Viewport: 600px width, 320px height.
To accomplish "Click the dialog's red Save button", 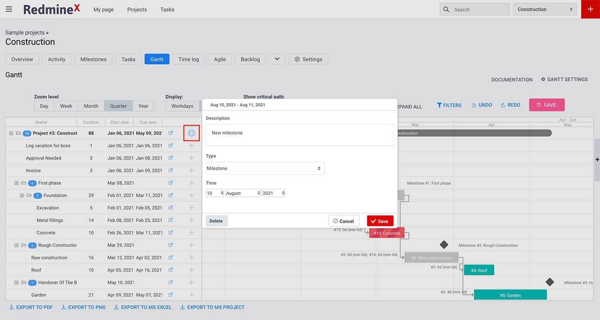I will 380,221.
